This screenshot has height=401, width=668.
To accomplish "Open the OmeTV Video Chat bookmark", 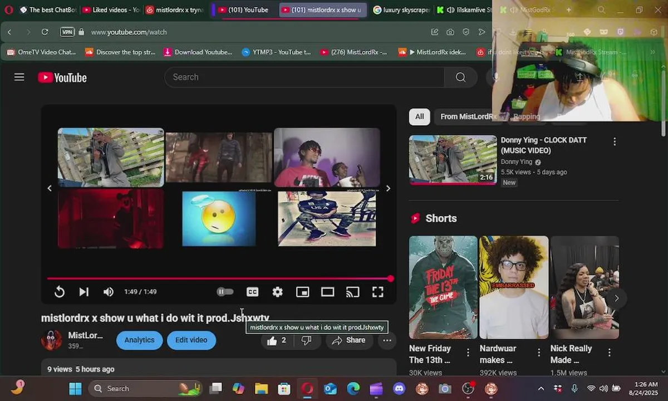I will tap(41, 52).
